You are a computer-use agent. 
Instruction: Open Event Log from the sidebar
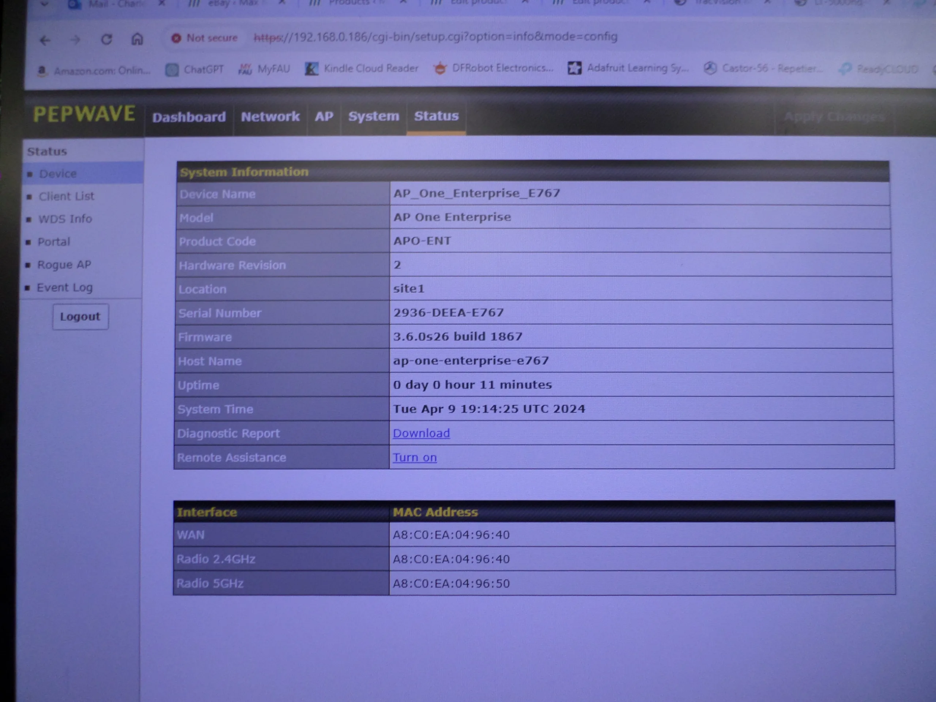click(64, 288)
